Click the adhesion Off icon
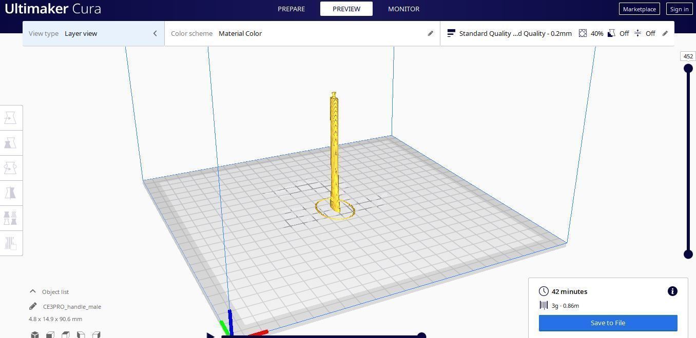This screenshot has height=338, width=696. (637, 33)
